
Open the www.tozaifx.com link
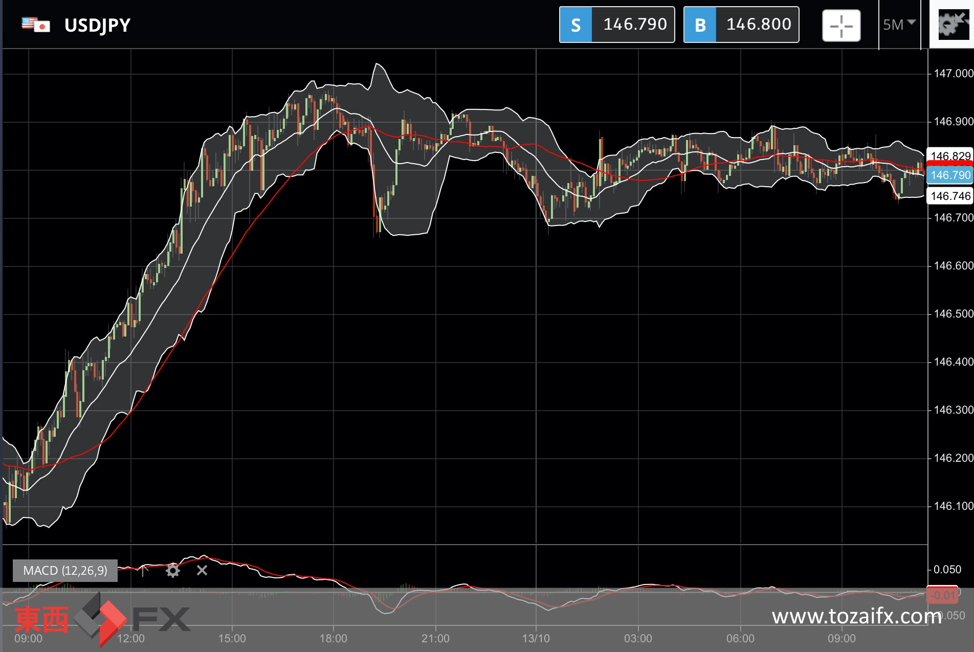pos(857,616)
